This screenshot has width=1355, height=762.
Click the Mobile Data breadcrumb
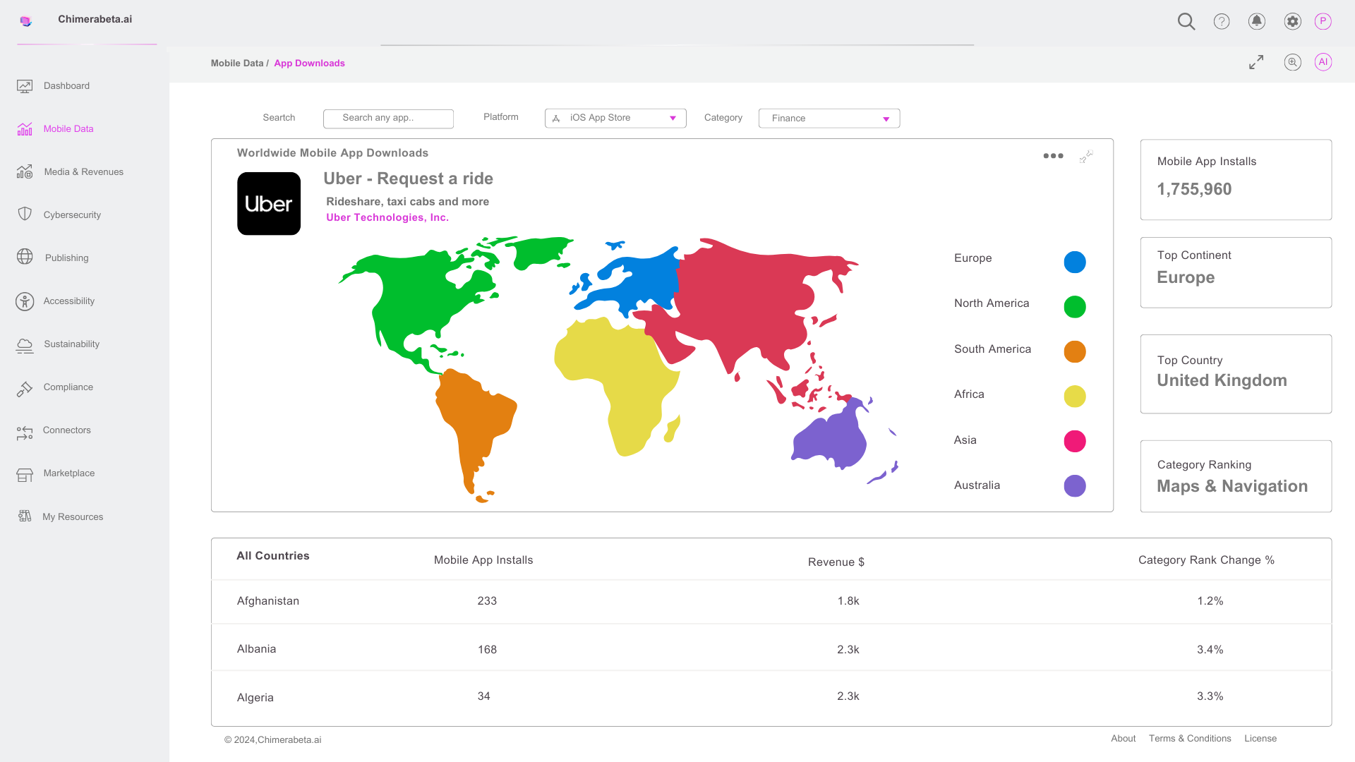tap(237, 64)
